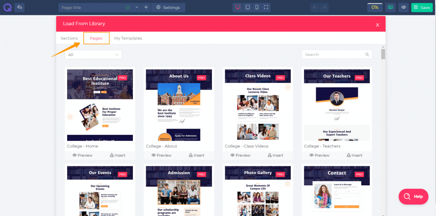
Task: Switch to the Sections tab
Action: click(x=69, y=38)
